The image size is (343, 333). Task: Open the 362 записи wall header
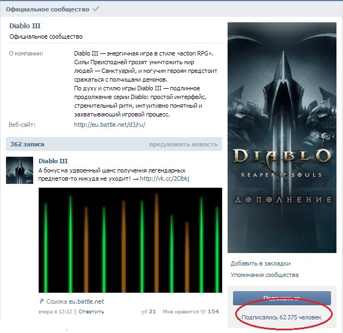coord(27,144)
